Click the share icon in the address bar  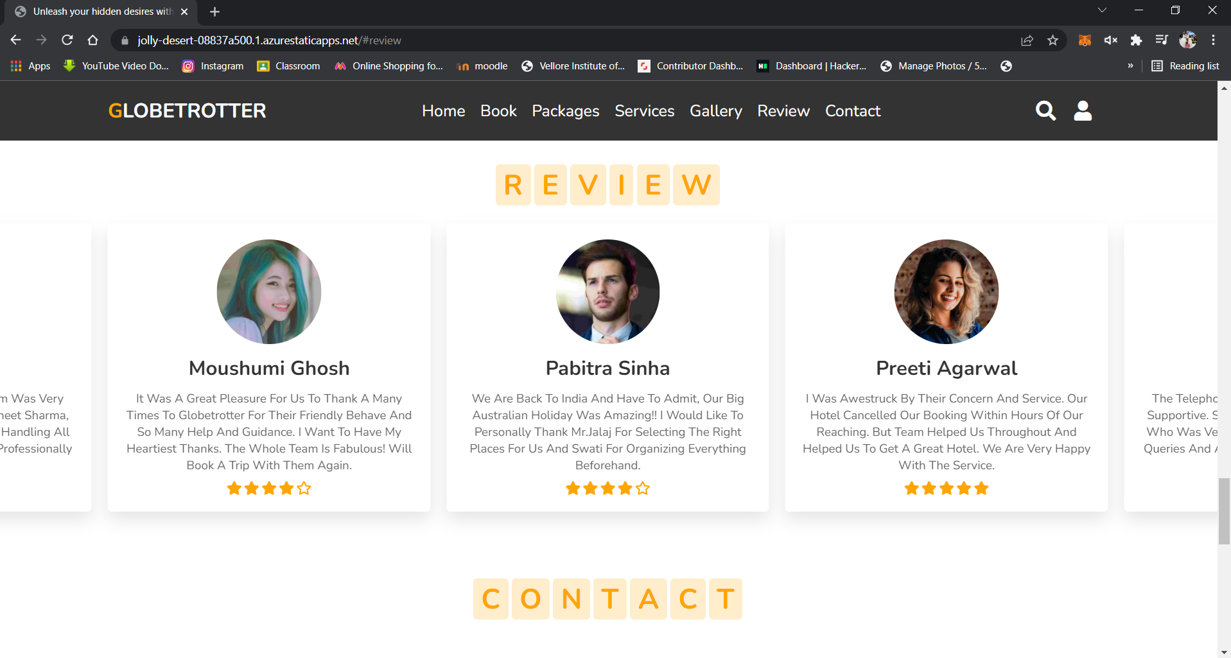(x=1027, y=40)
